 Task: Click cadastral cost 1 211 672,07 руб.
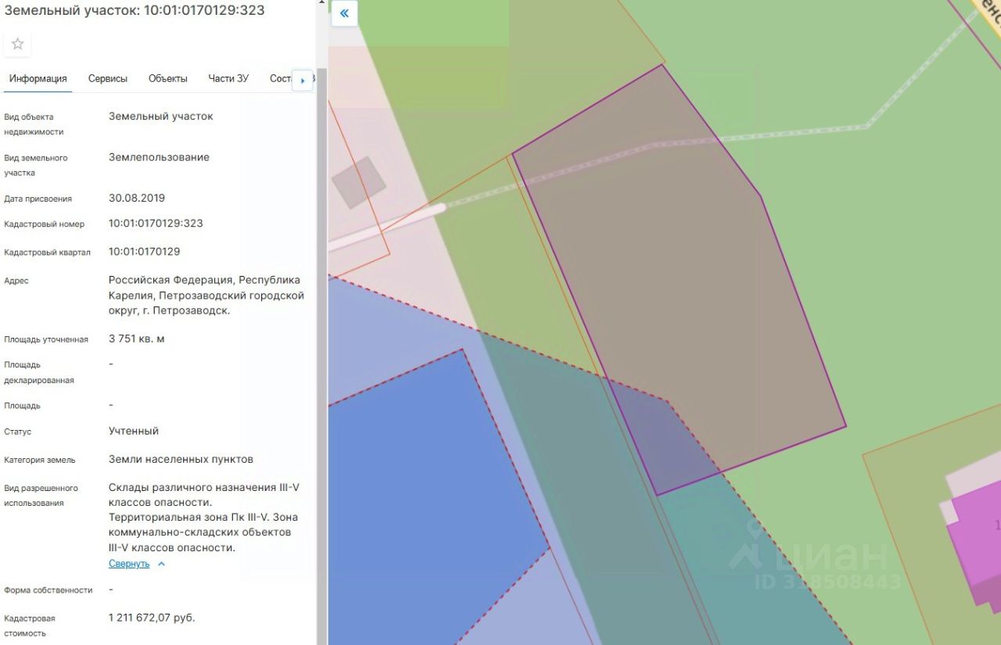pos(152,618)
